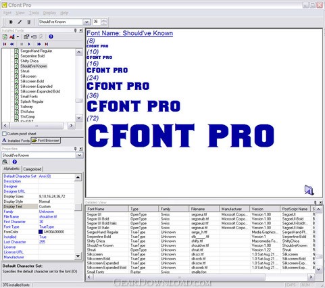
Task: Click the magnifier icon in Properties toolbar
Action: (x=5, y=162)
